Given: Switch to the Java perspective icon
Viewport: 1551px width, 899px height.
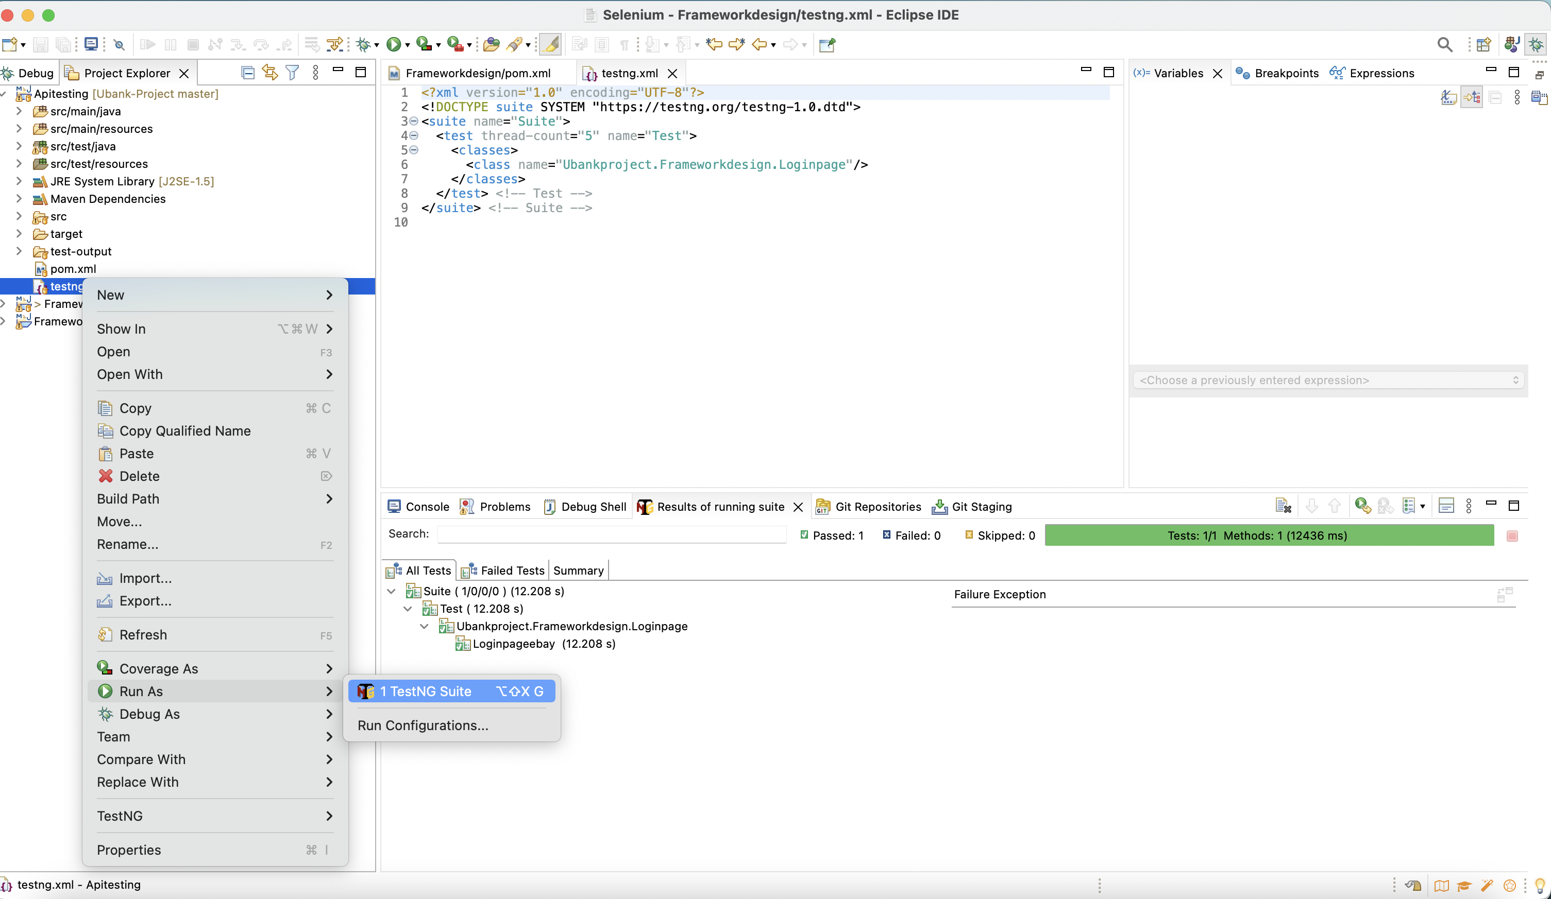Looking at the screenshot, I should pyautogui.click(x=1512, y=44).
